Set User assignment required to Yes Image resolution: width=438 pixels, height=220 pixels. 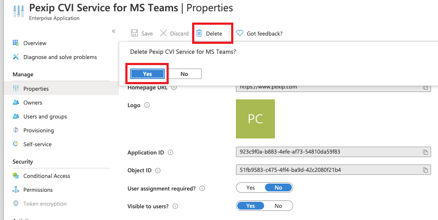[x=251, y=188]
